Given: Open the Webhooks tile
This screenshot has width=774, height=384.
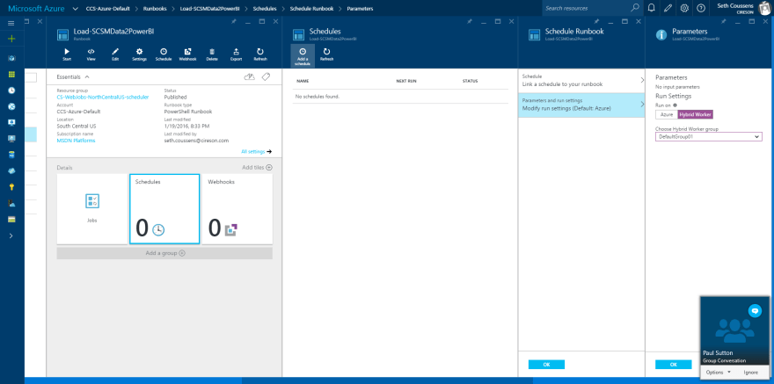Looking at the screenshot, I should (x=237, y=208).
